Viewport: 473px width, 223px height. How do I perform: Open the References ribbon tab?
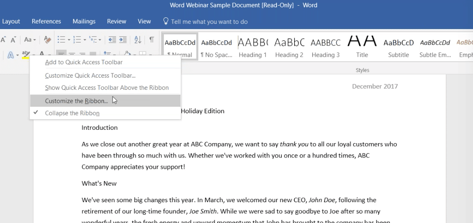point(47,21)
